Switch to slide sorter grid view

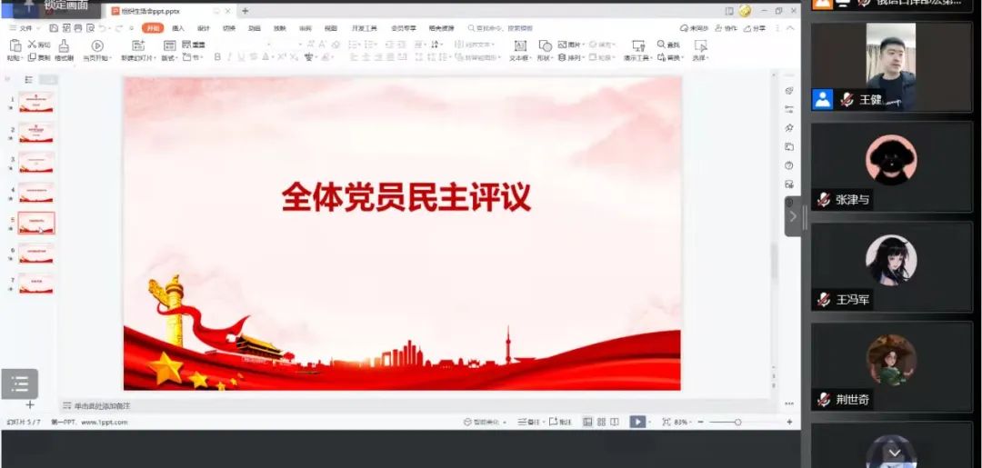pyautogui.click(x=601, y=422)
